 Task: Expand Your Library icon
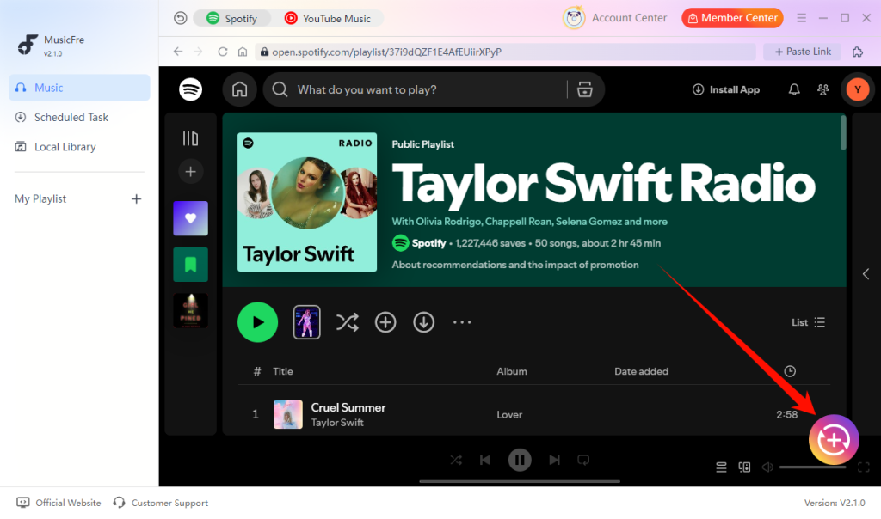tap(190, 138)
